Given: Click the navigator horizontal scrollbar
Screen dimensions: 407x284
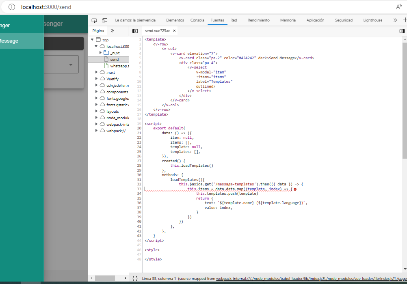Looking at the screenshot, I should (x=106, y=278).
